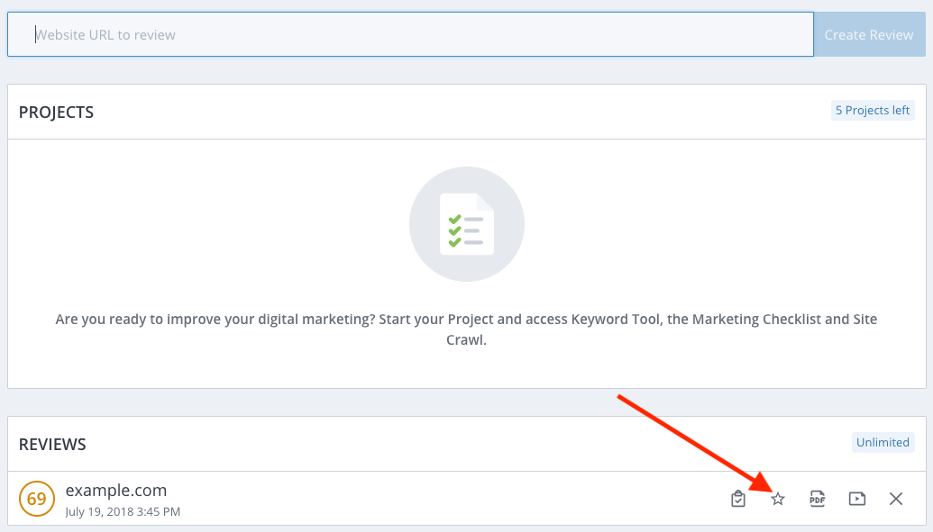Download the example.com review as PDF
Screen dimensions: 933x532
click(x=818, y=499)
